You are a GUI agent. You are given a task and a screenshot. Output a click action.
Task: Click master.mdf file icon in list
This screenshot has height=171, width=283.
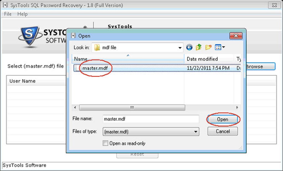pos(77,68)
